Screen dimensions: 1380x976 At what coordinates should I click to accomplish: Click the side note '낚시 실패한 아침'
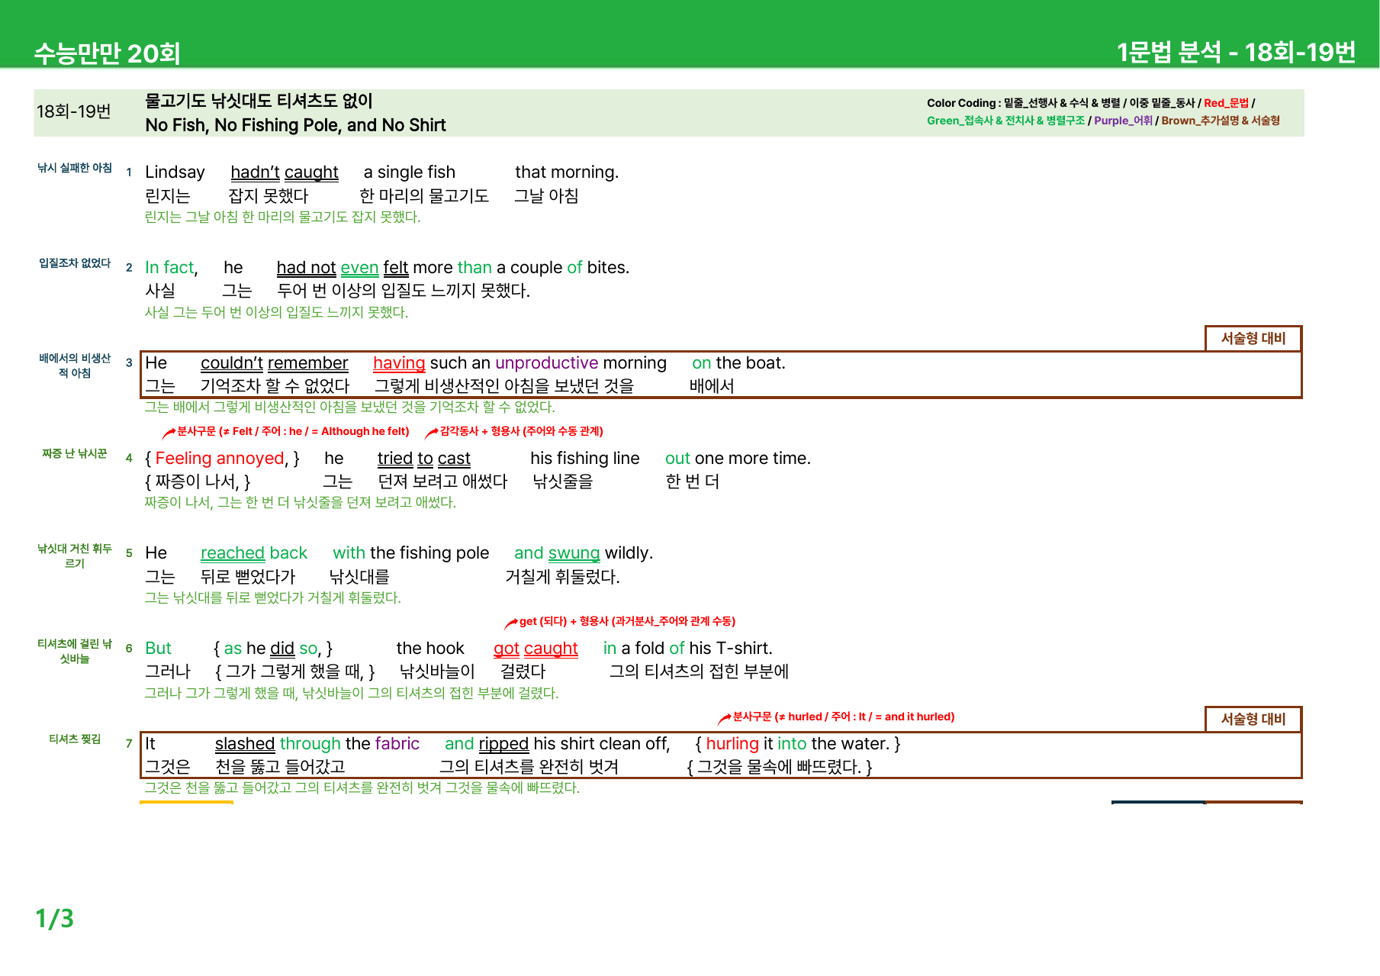pos(75,168)
